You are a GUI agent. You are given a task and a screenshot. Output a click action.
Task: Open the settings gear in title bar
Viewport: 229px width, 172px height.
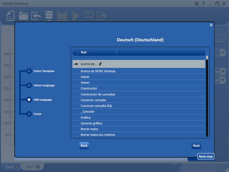tap(197, 4)
